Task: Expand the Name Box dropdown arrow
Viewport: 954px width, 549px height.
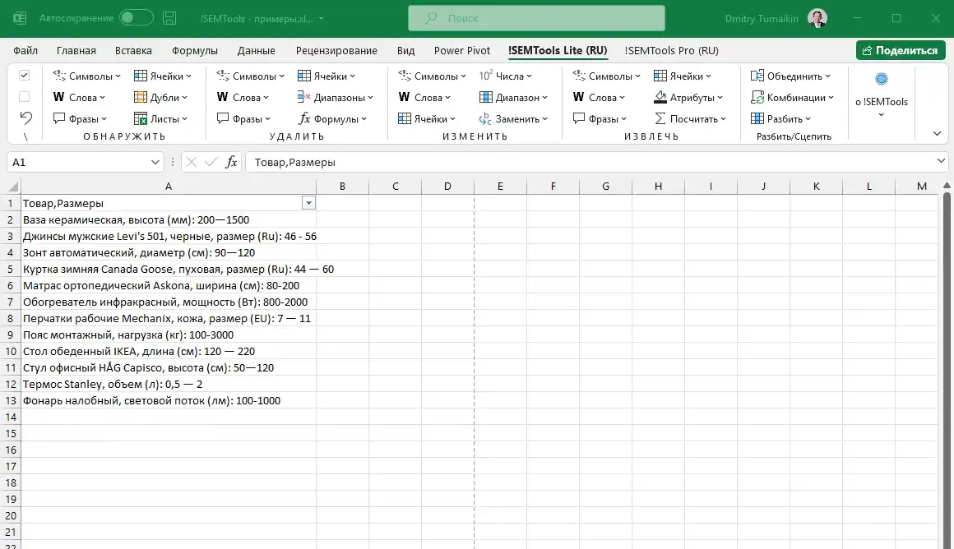Action: pos(155,163)
